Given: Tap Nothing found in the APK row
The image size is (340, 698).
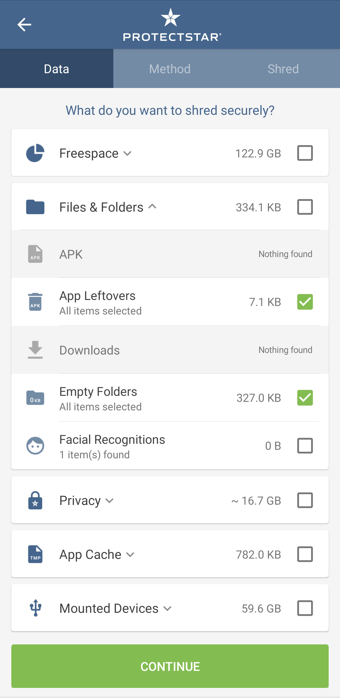Looking at the screenshot, I should click(x=286, y=254).
